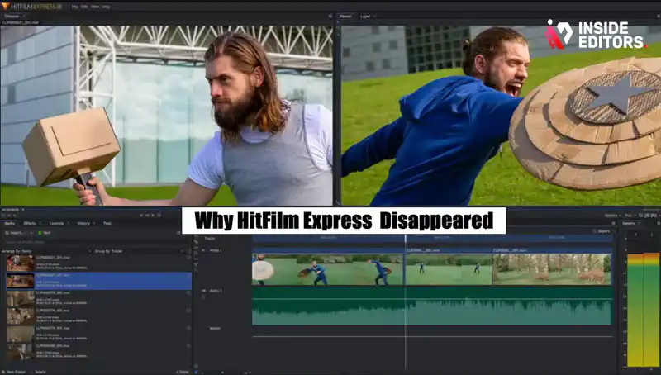Select the Media panel tab
Screen dimensions: 661x375
tap(9, 223)
